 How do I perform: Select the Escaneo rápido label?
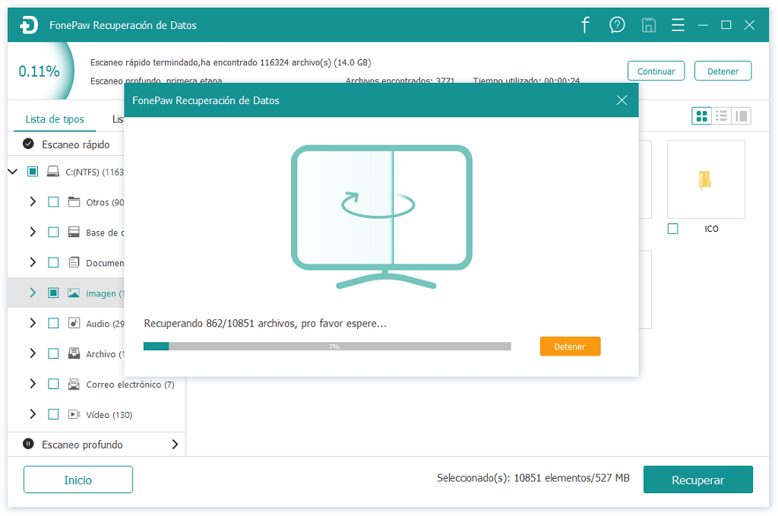[75, 144]
